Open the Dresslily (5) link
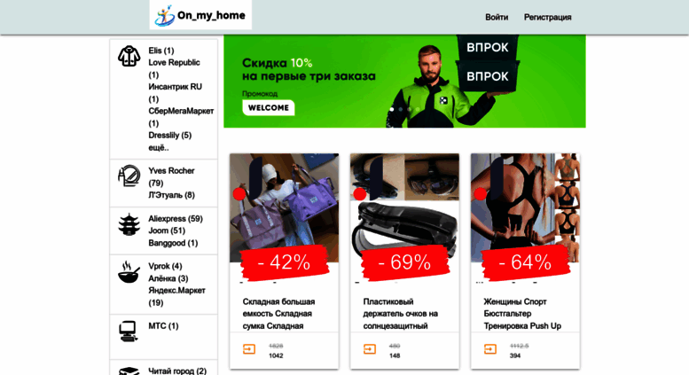The height and width of the screenshot is (375, 689). point(169,136)
